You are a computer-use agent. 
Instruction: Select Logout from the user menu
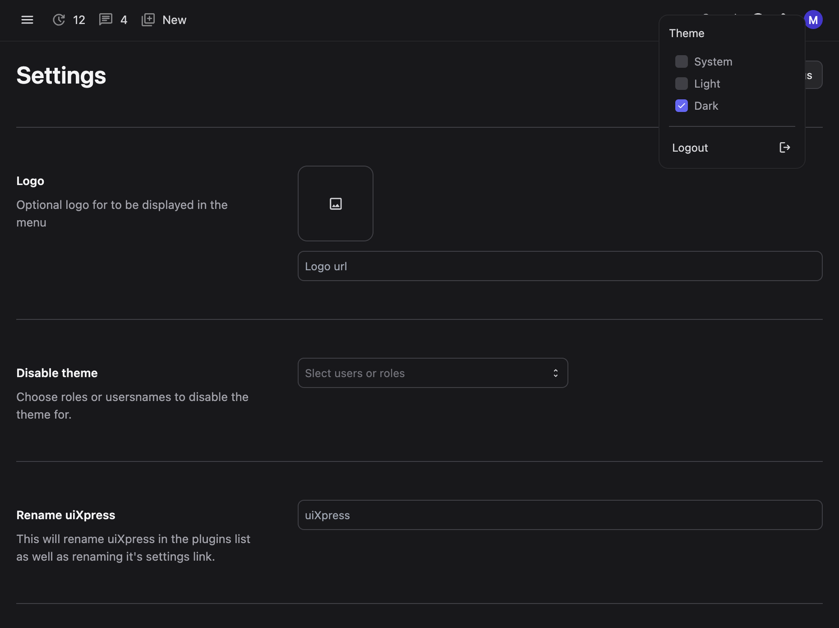[x=690, y=148]
